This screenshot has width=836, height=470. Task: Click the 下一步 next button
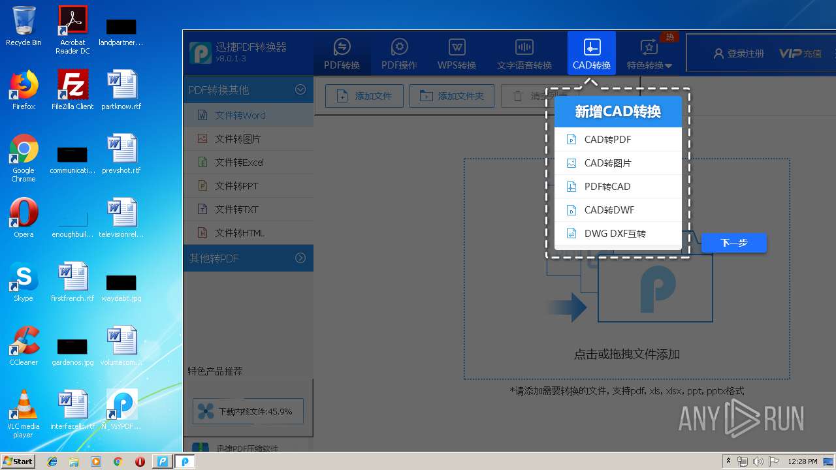pyautogui.click(x=734, y=243)
